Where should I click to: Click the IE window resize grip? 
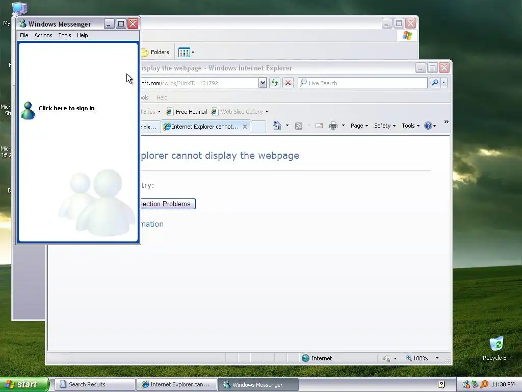448,360
